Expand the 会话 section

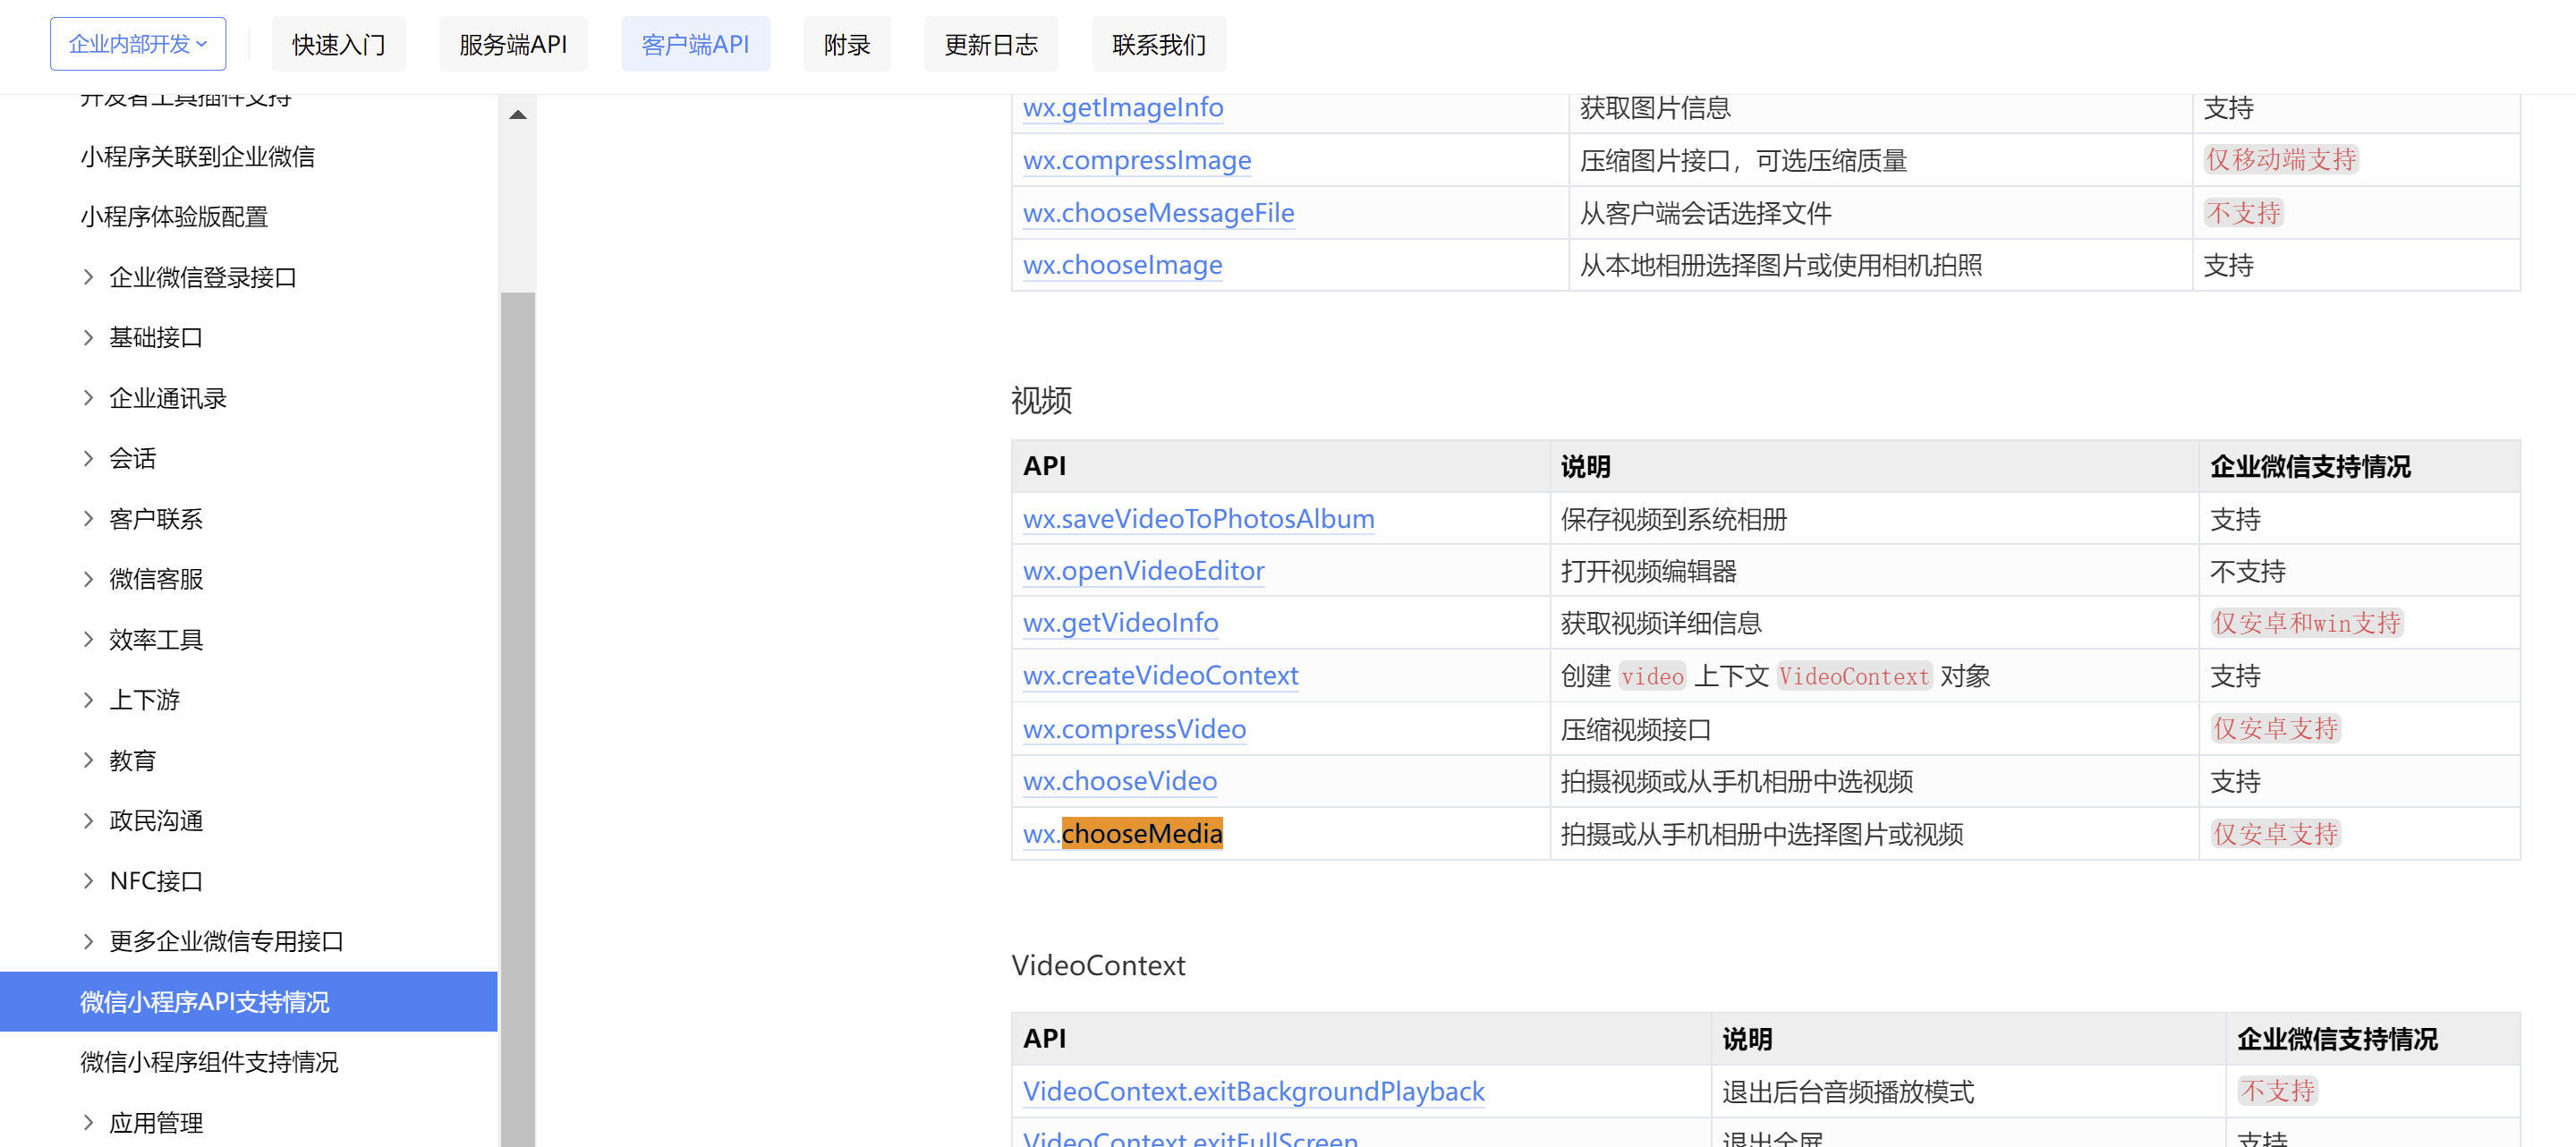[132, 458]
